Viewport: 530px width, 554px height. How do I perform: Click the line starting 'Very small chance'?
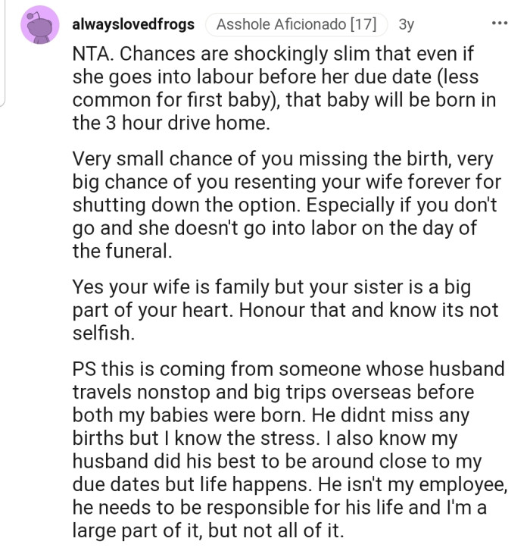[282, 159]
